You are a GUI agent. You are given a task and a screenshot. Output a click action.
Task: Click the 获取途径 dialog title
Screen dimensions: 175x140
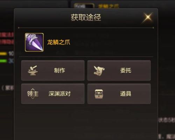tap(86, 17)
